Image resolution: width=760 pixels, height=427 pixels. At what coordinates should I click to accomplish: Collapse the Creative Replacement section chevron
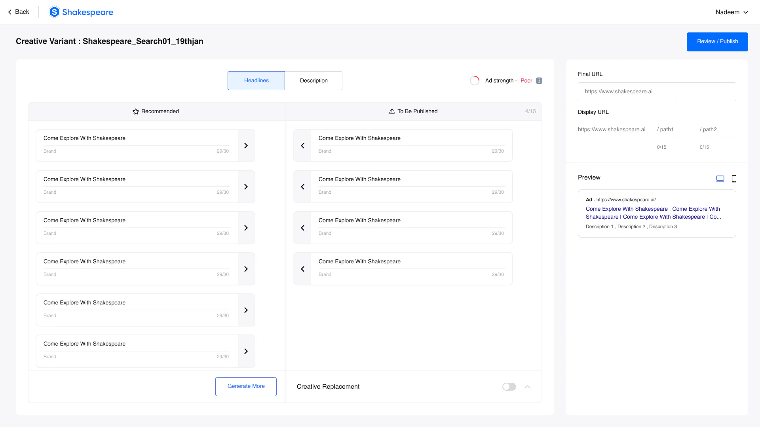point(527,387)
